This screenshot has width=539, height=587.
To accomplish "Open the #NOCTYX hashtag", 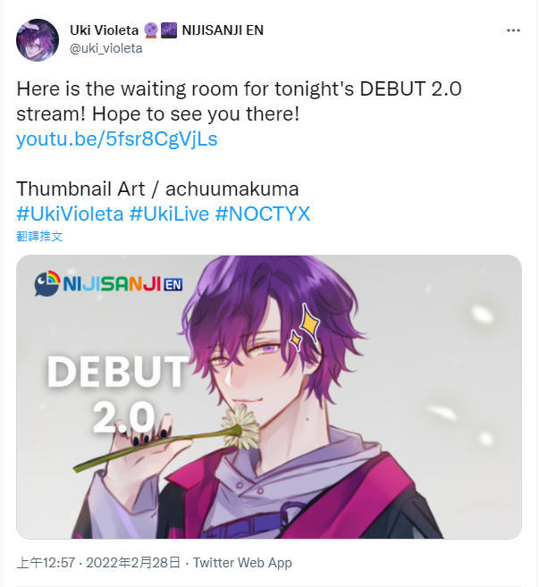I will click(263, 214).
